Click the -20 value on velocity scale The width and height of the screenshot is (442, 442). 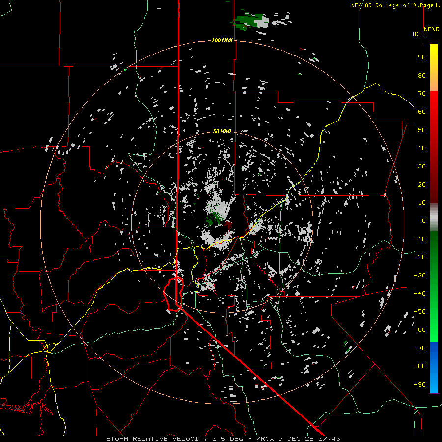[x=420, y=257]
